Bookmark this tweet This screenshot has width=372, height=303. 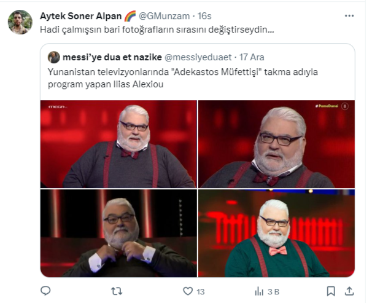pos(331,291)
